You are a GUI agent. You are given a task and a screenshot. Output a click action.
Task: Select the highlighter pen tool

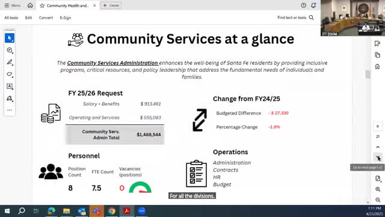click(x=10, y=62)
